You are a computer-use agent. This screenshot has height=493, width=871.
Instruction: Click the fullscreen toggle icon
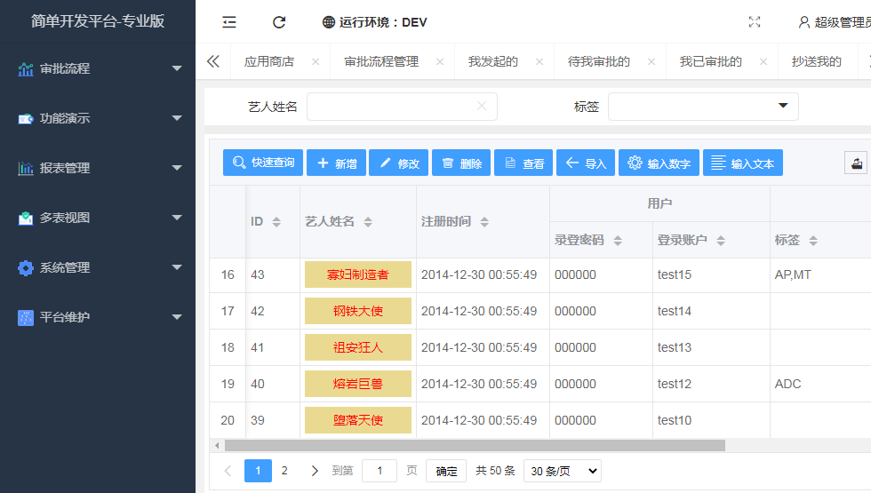pos(755,22)
